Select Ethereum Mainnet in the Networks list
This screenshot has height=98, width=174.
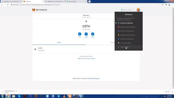(129, 23)
